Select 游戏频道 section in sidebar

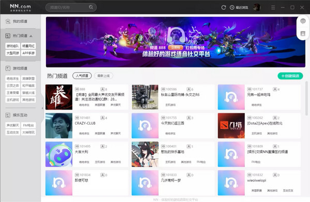[x=21, y=68]
